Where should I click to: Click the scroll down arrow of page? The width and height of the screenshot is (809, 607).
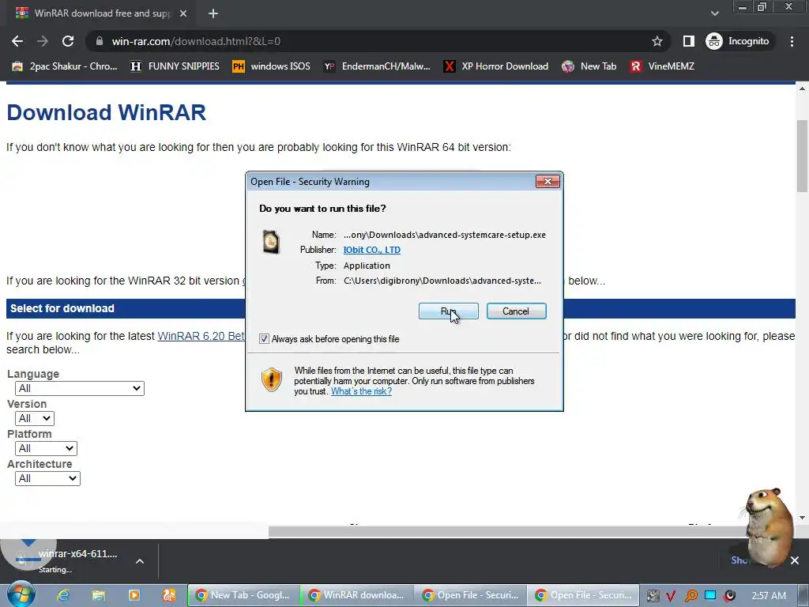803,518
